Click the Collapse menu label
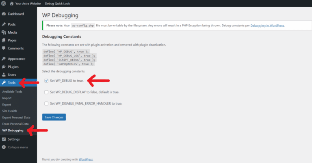 coord(18,147)
